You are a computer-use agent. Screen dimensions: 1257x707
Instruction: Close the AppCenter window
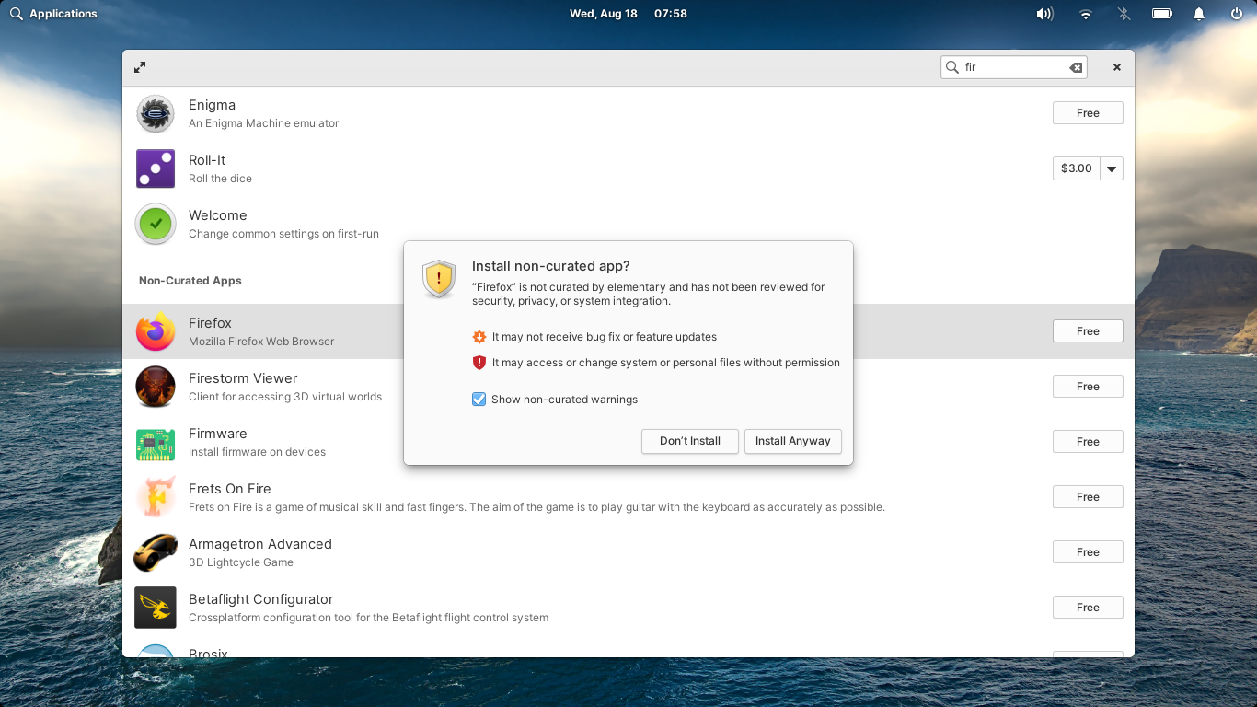1117,67
